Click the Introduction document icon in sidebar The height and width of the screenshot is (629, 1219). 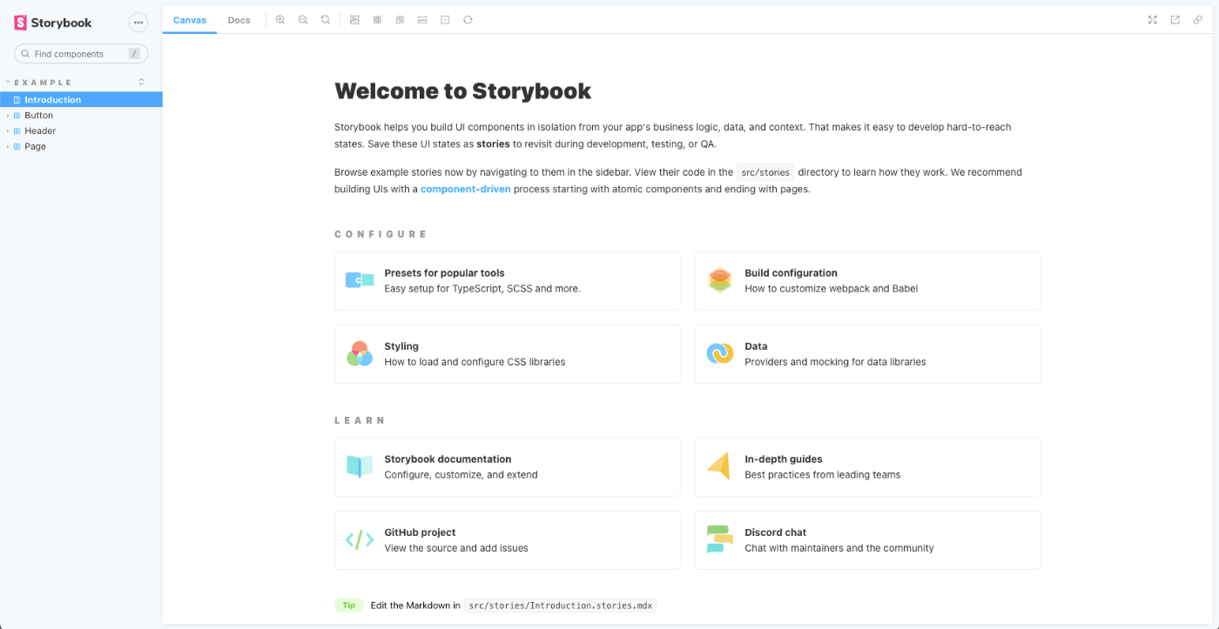pos(17,100)
